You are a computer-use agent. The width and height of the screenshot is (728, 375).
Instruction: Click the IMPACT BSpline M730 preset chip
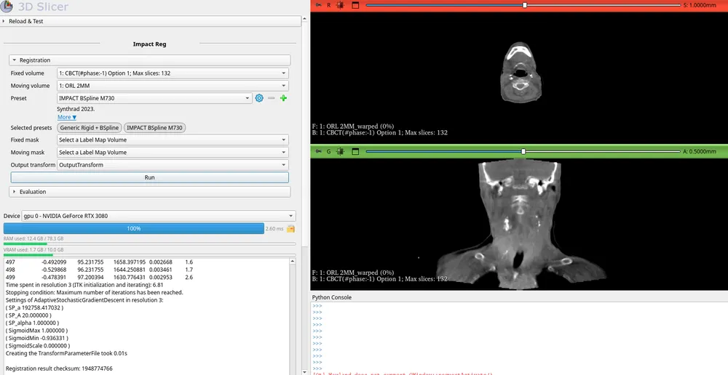pos(154,127)
